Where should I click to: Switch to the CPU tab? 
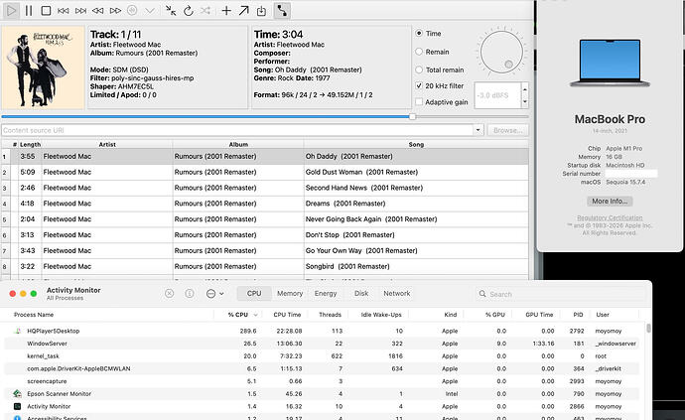[254, 294]
